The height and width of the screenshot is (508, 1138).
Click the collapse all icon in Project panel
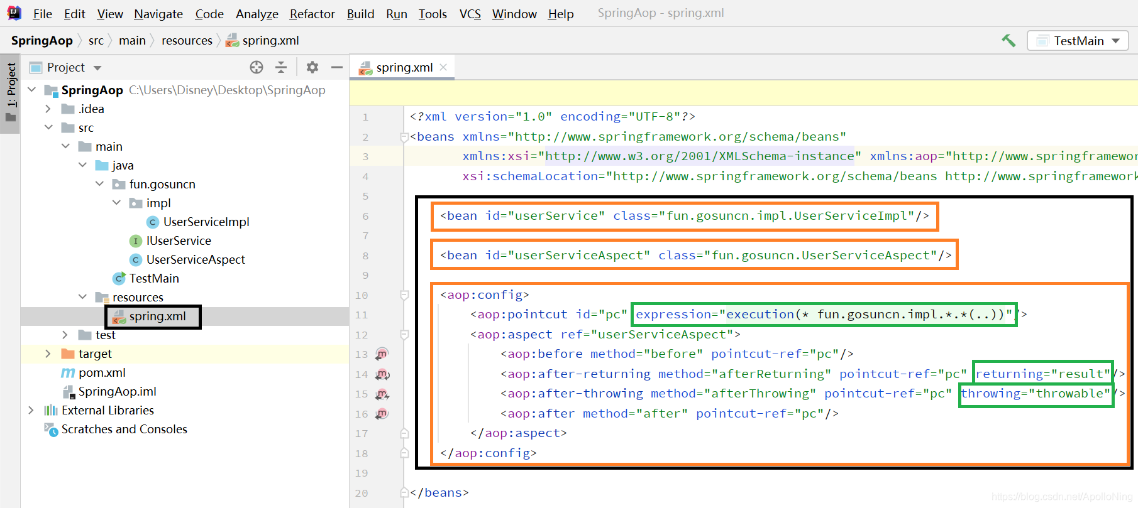coord(281,67)
